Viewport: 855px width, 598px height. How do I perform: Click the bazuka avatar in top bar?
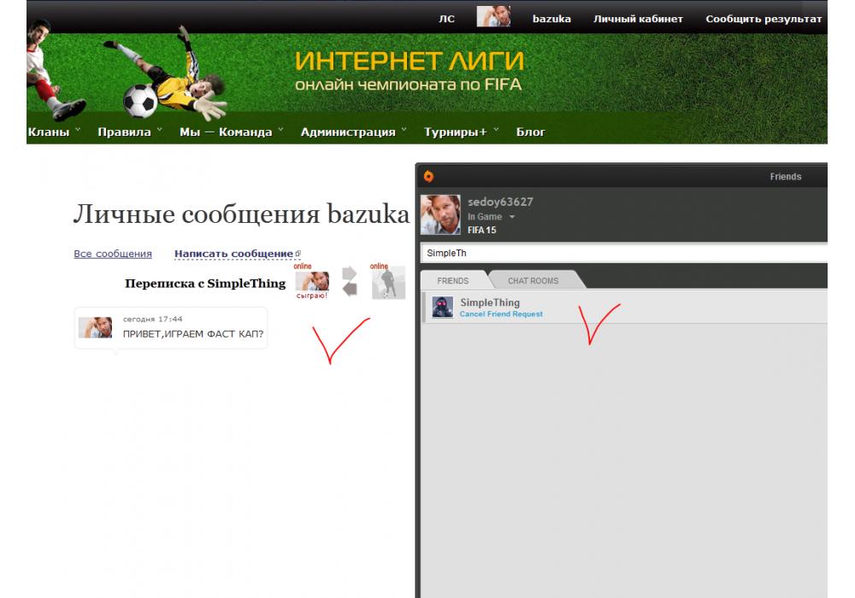[x=493, y=18]
